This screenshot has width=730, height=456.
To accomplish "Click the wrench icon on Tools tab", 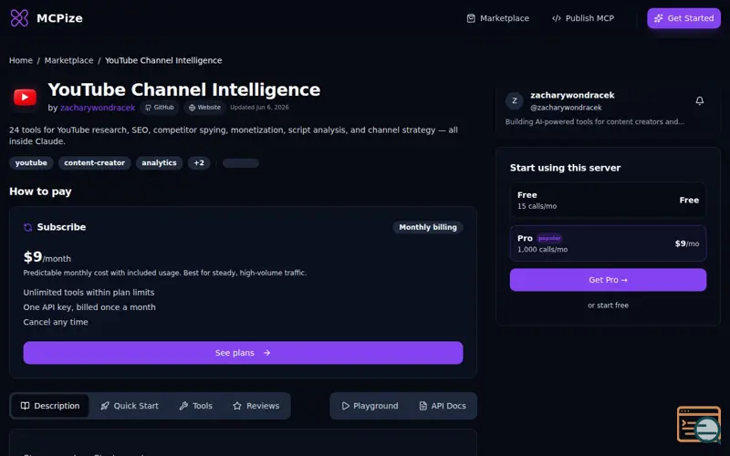I will (x=183, y=406).
